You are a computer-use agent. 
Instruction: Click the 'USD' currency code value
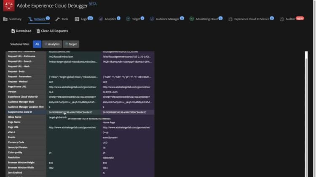(x=105, y=143)
